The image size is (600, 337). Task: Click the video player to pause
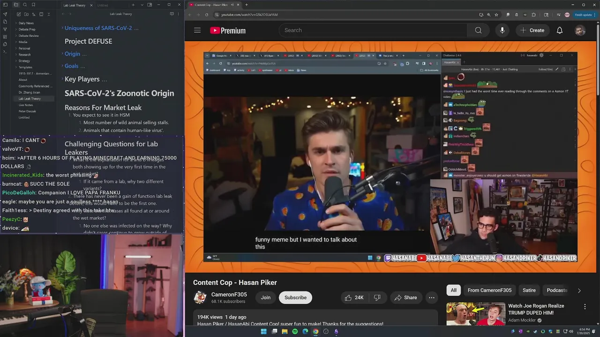(390, 157)
